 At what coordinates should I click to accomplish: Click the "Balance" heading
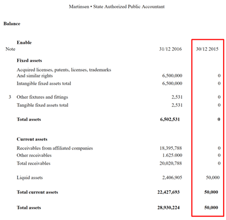click(x=12, y=24)
